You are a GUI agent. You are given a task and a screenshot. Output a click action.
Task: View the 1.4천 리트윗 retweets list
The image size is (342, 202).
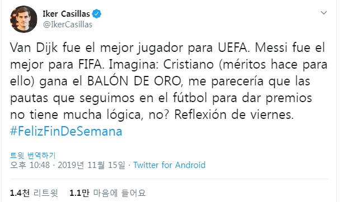(x=34, y=193)
